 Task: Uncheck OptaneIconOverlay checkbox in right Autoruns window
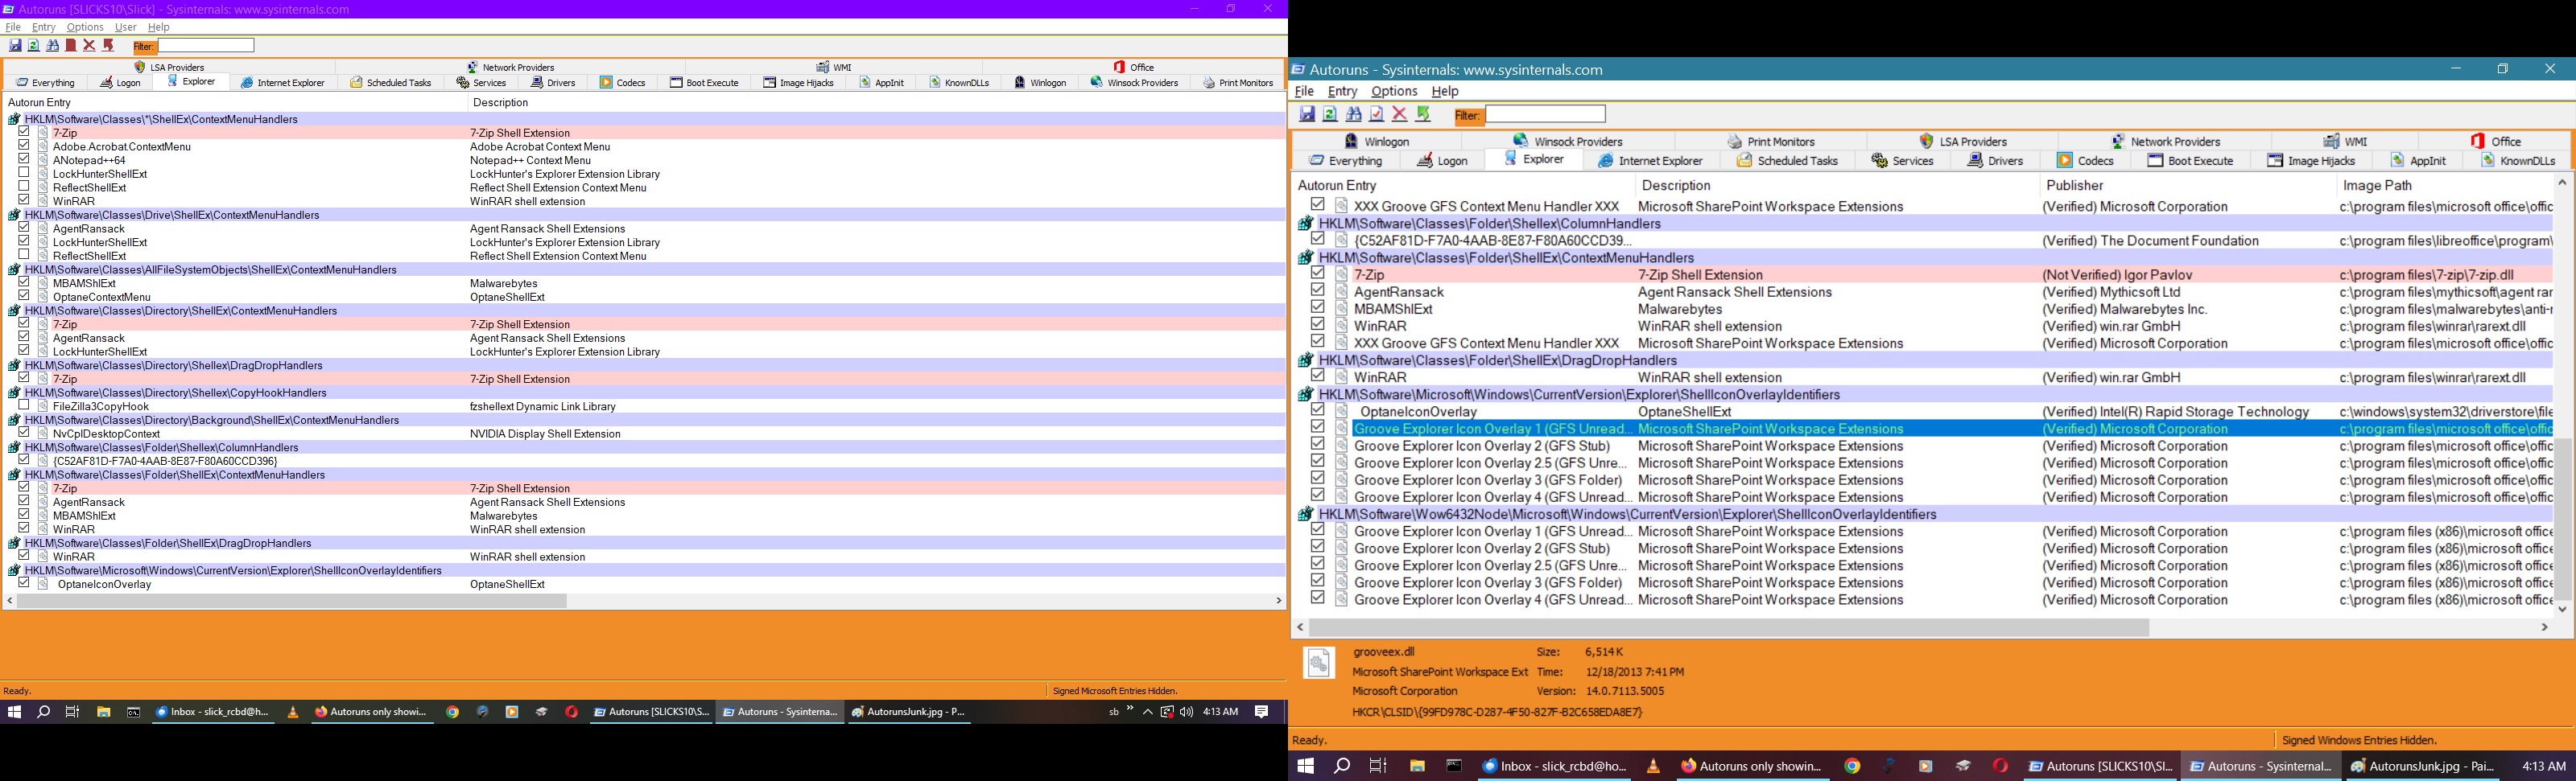pyautogui.click(x=1318, y=410)
